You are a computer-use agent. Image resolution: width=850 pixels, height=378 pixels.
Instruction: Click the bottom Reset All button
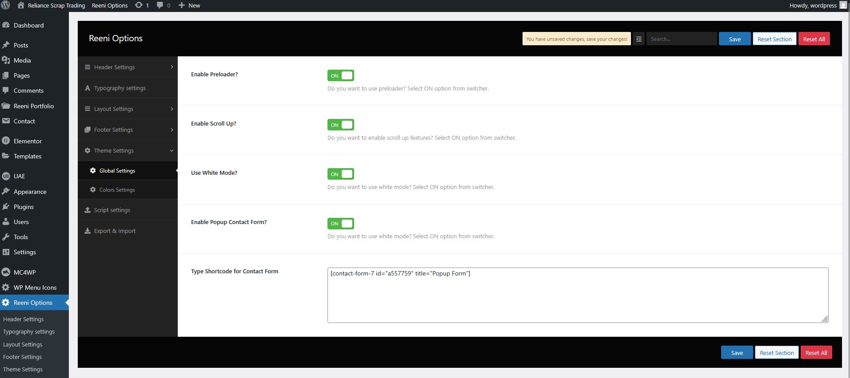[x=816, y=353]
